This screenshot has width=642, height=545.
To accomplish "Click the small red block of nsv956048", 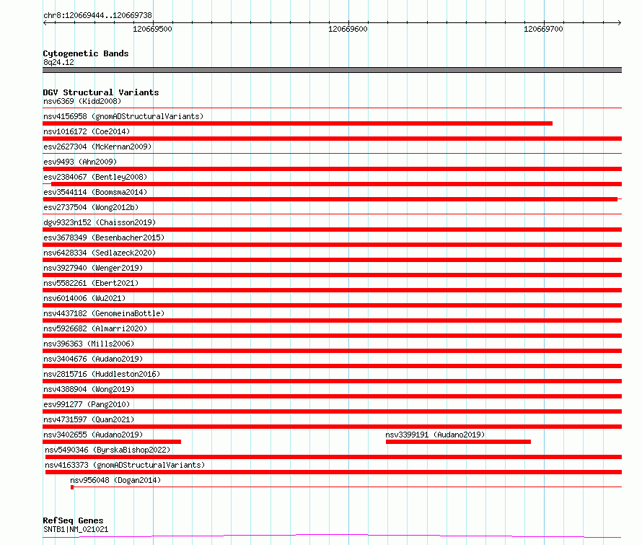I will (x=72, y=487).
